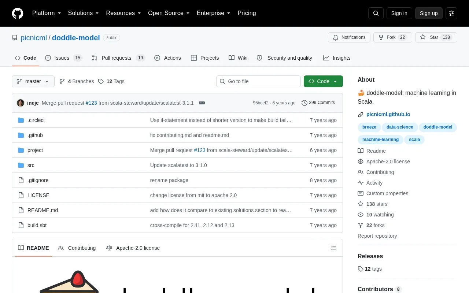Expand the Open Source menu
This screenshot has height=293, width=469.
[169, 13]
